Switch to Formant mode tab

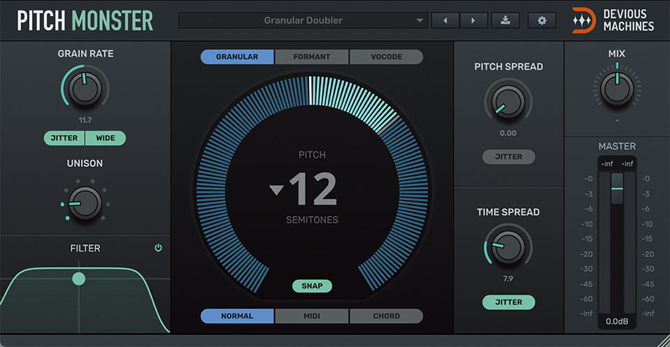312,57
